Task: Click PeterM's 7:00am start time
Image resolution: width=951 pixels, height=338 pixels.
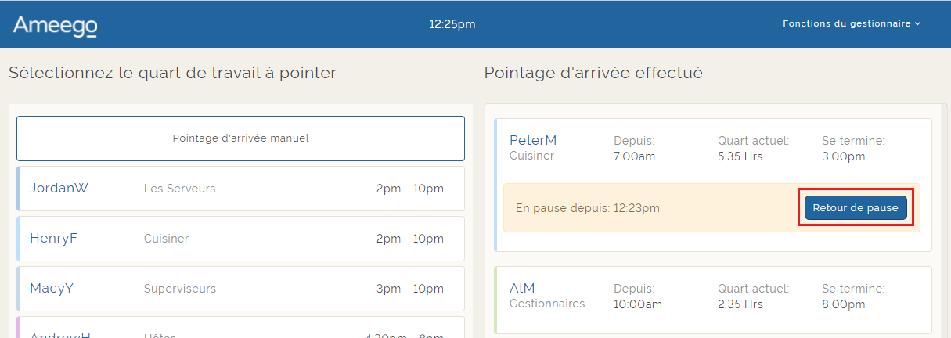Action: pyautogui.click(x=634, y=156)
